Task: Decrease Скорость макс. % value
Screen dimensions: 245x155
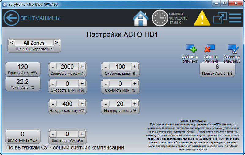Action: coord(106,67)
